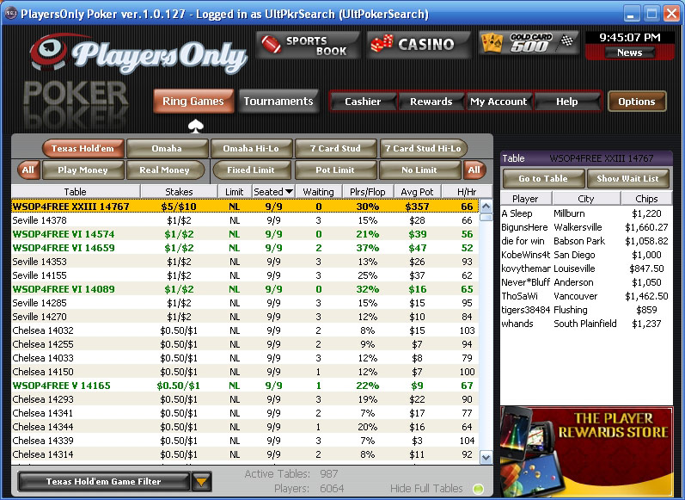Screen dimensions: 685x500
Task: Filter by Play Money tables
Action: coord(83,170)
